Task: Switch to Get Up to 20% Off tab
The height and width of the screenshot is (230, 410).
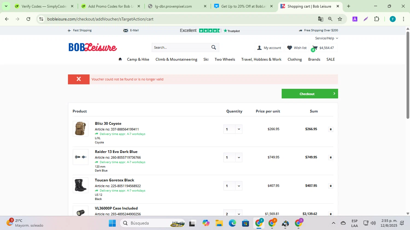Action: coord(243,6)
